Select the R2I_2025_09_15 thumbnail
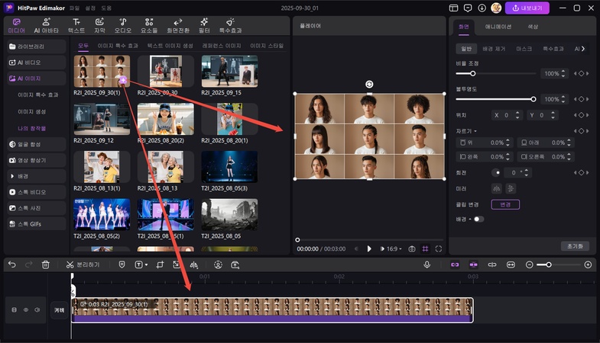Screen dimensions: 600x343 coord(229,72)
